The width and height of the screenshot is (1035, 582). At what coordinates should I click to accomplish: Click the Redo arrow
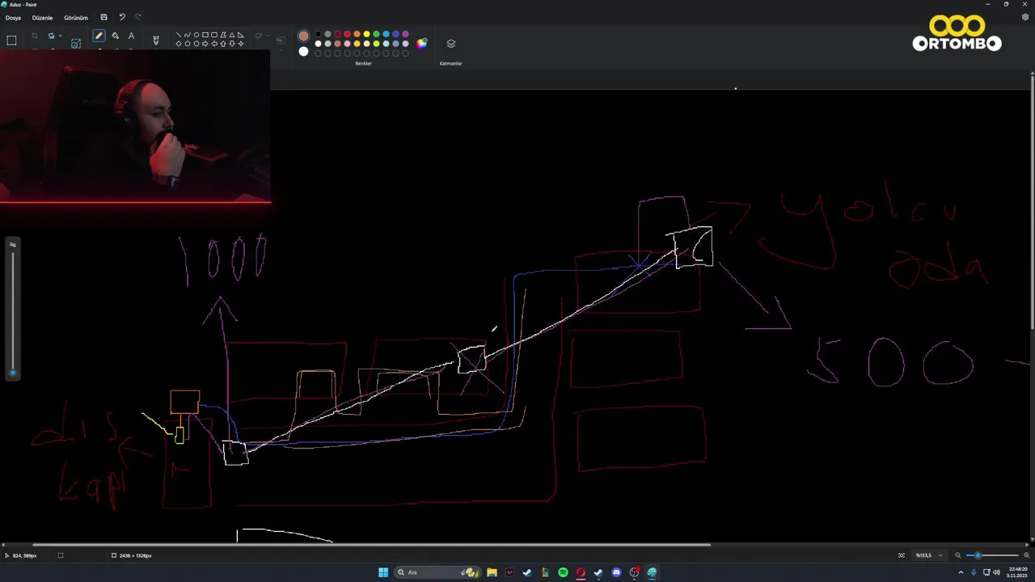[x=138, y=17]
